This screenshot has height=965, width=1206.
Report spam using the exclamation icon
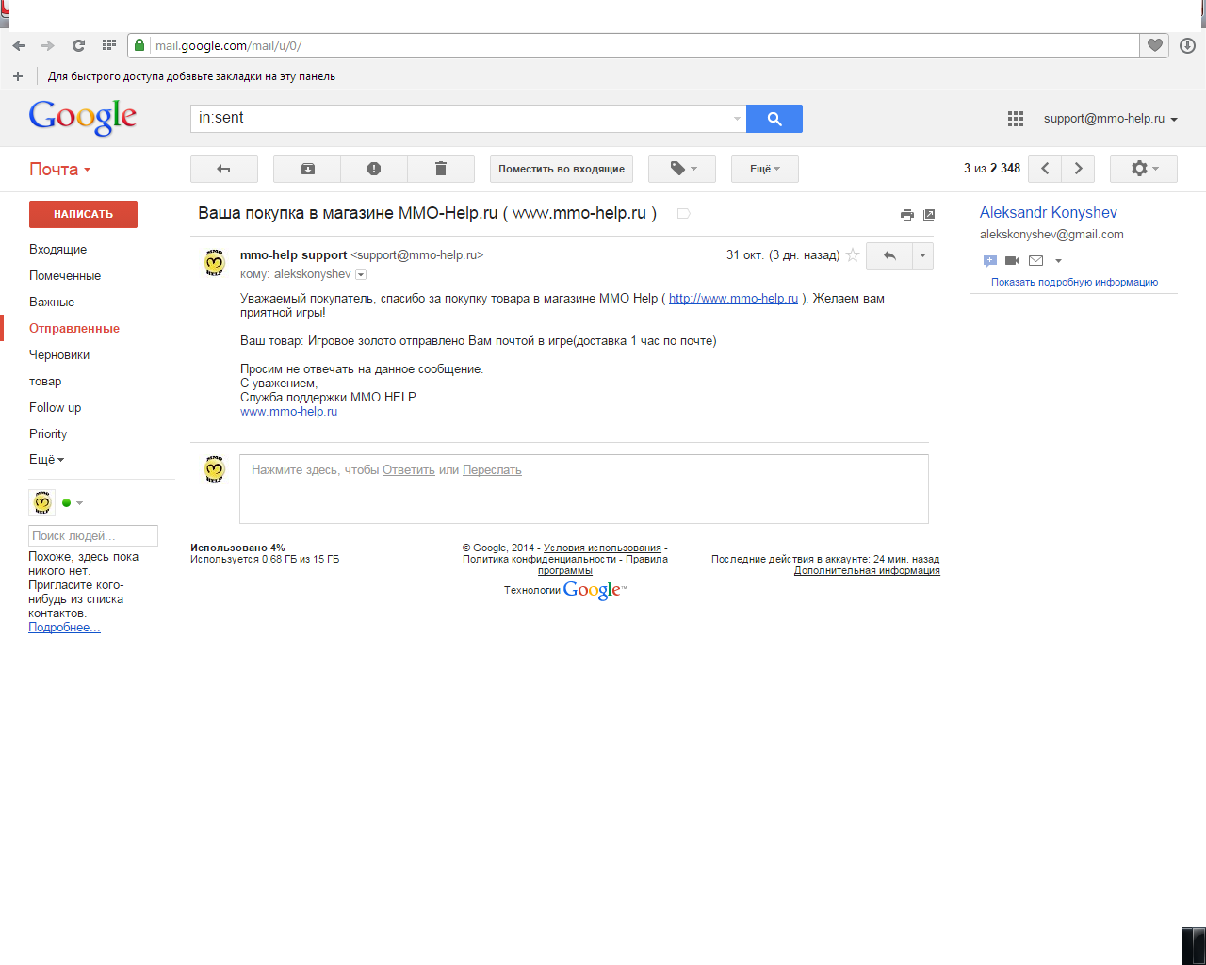click(374, 169)
